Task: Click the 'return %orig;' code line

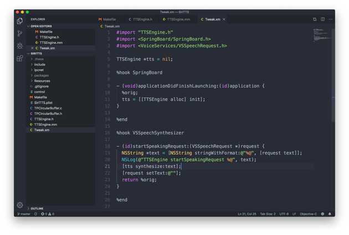Action: 140,180
